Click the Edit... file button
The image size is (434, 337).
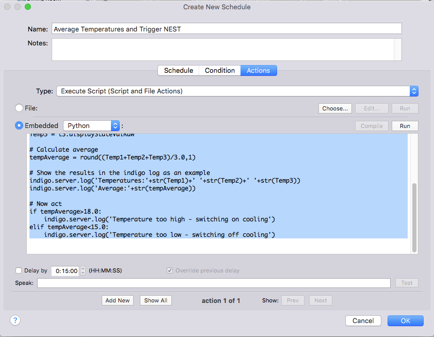pos(372,108)
